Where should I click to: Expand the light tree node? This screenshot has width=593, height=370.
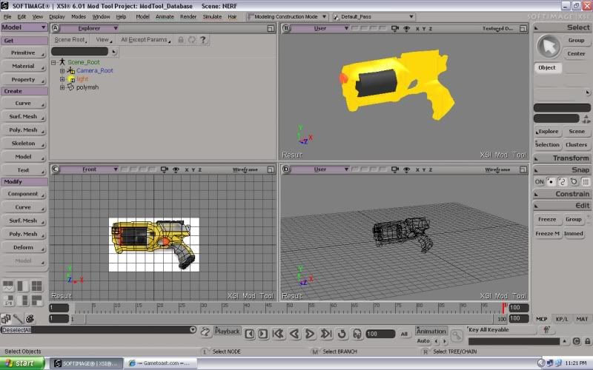(x=62, y=79)
